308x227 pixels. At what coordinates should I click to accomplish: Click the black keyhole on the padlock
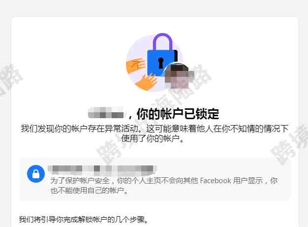[x=161, y=63]
